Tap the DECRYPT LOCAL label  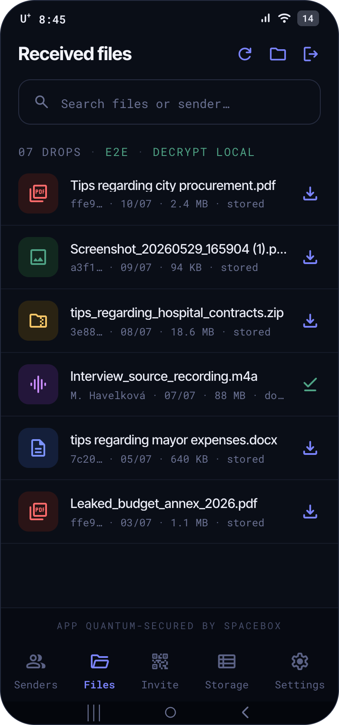(204, 152)
